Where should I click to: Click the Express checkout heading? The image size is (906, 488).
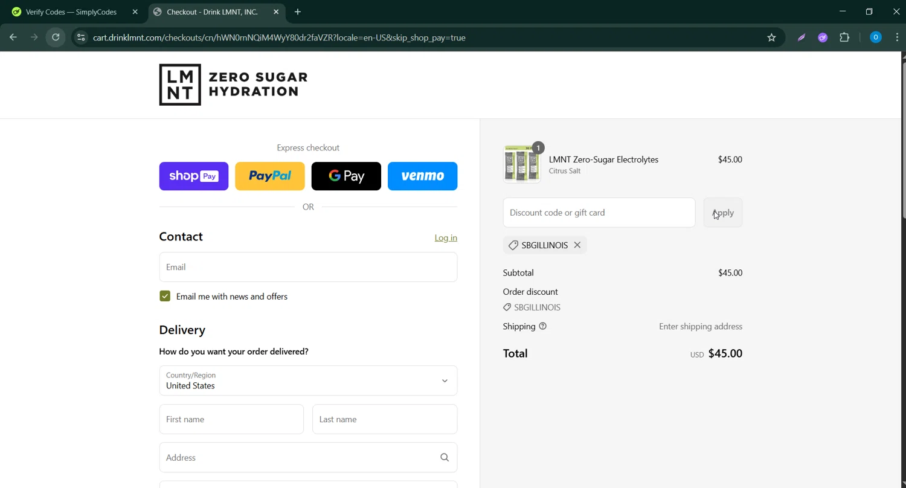pyautogui.click(x=308, y=148)
